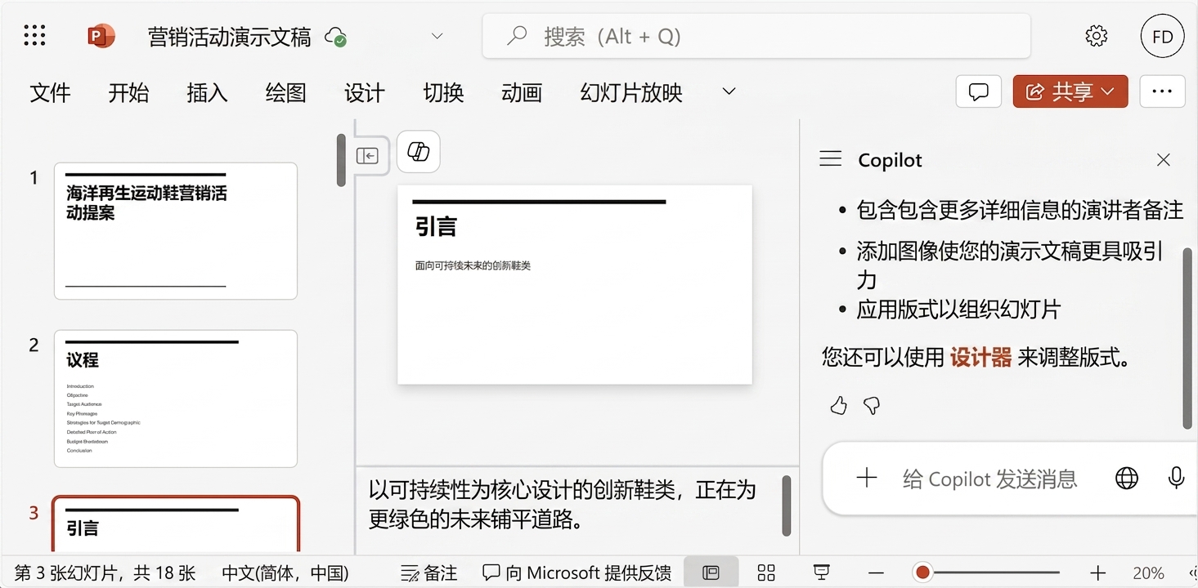1198x588 pixels.
Task: Switch to the 插入 tab
Action: 207,92
